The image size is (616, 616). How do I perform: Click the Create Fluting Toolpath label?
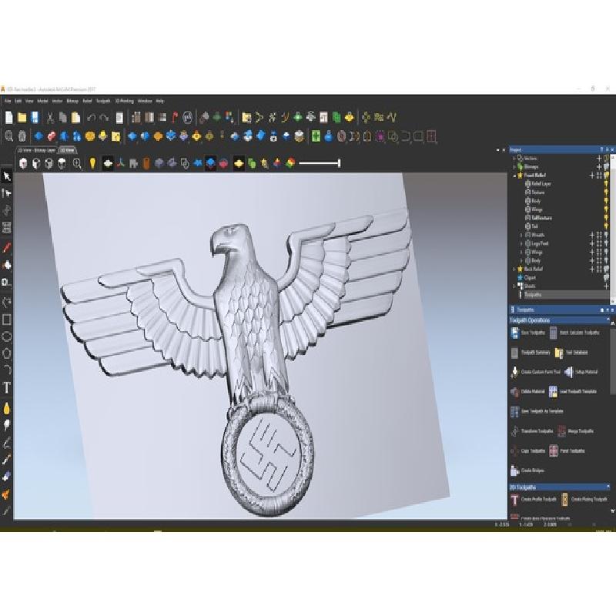pyautogui.click(x=589, y=499)
